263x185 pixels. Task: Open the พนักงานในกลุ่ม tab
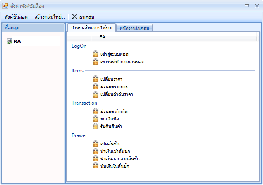(x=134, y=28)
